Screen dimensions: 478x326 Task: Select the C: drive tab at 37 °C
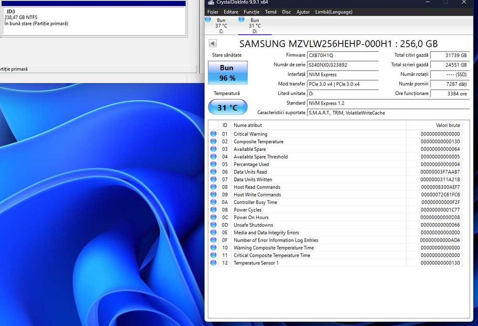pos(221,26)
